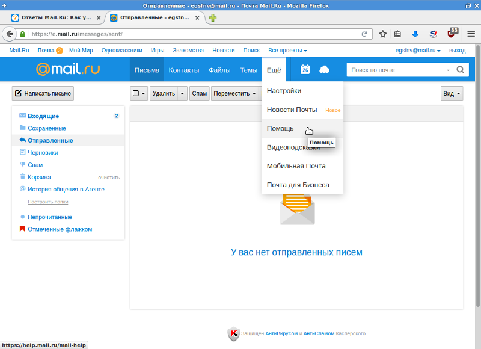Open the Темы tab
This screenshot has width=481, height=349.
[x=248, y=70]
